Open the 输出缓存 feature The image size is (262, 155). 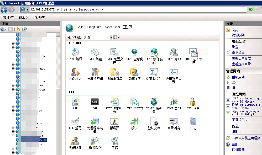tap(95, 143)
